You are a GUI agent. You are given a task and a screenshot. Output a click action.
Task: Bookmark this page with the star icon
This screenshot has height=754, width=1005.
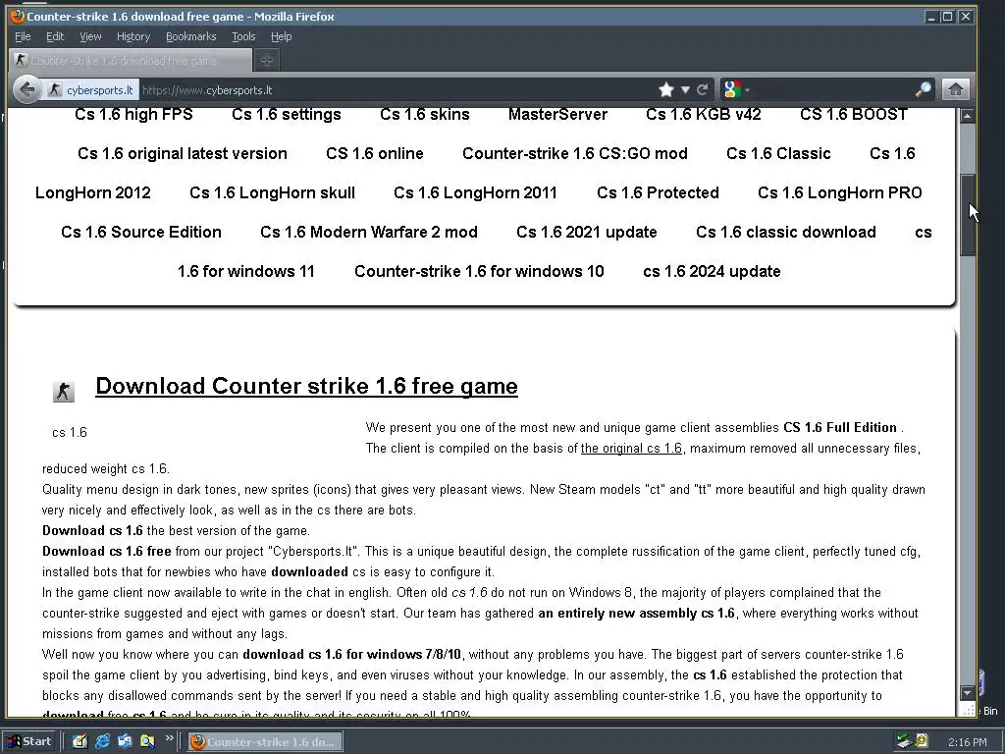(666, 89)
